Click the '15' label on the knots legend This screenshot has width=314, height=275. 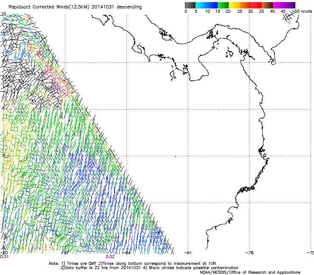point(218,11)
